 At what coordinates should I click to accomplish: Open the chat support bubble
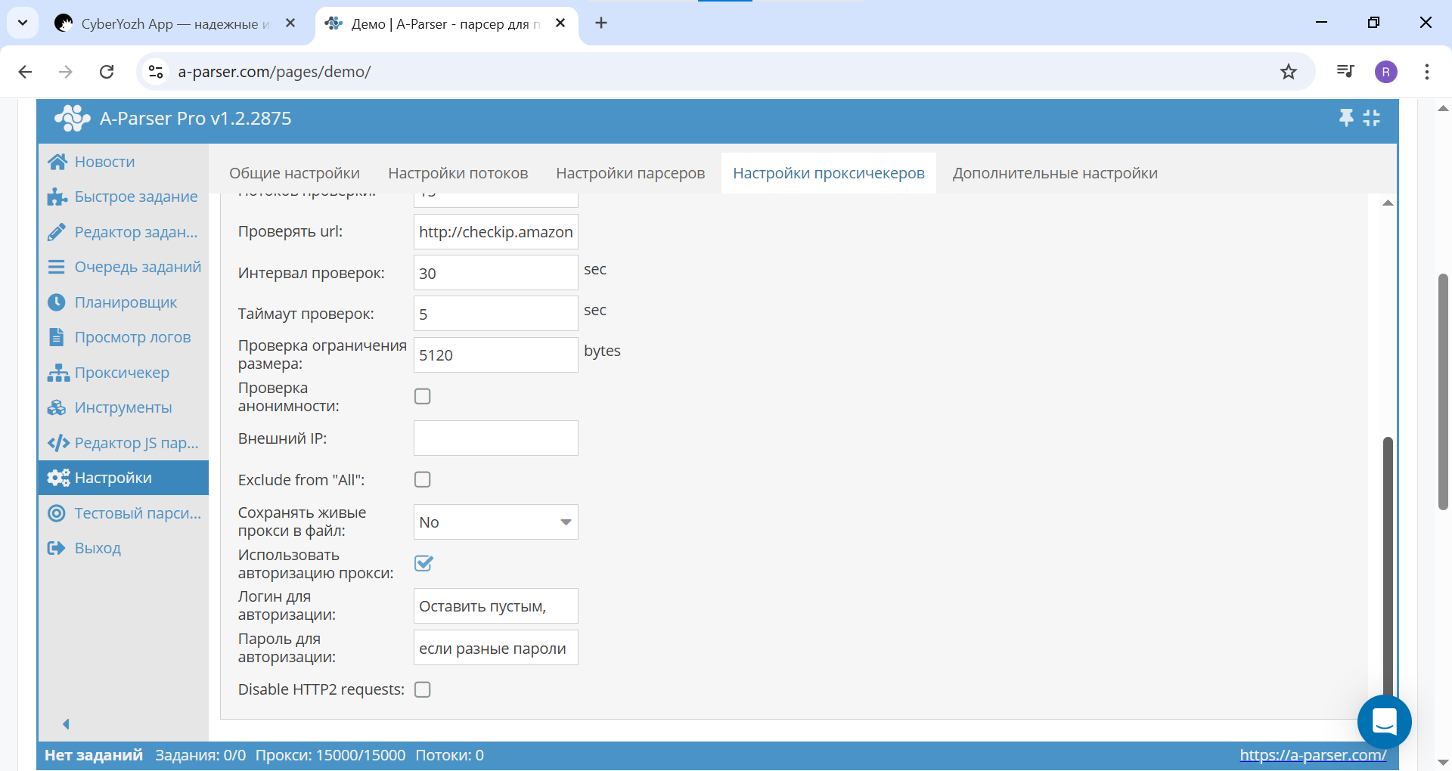[1384, 722]
